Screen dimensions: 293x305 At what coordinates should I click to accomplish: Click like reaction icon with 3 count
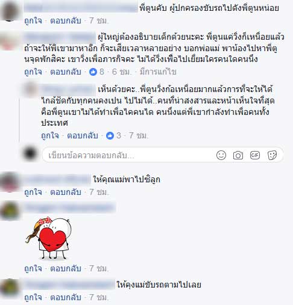tap(110, 135)
